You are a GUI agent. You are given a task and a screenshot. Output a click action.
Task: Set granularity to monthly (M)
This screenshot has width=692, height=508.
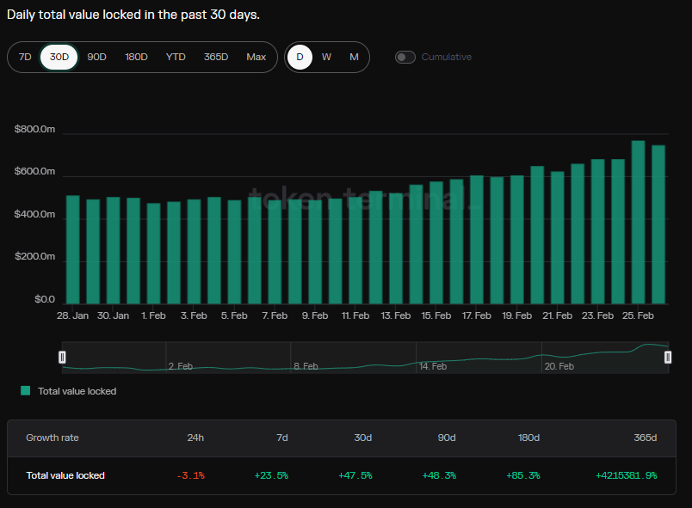click(354, 57)
